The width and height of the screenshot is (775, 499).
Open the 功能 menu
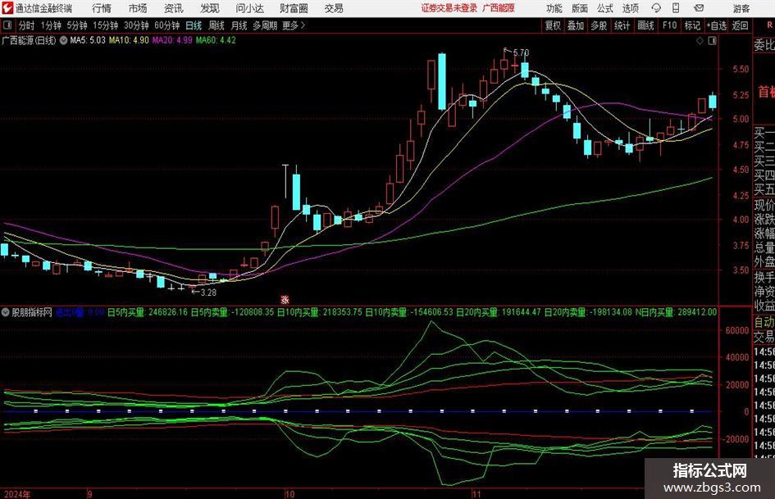[554, 8]
